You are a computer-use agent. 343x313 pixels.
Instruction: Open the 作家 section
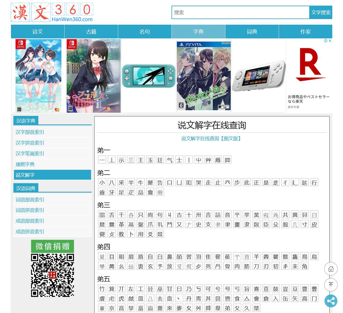(305, 31)
